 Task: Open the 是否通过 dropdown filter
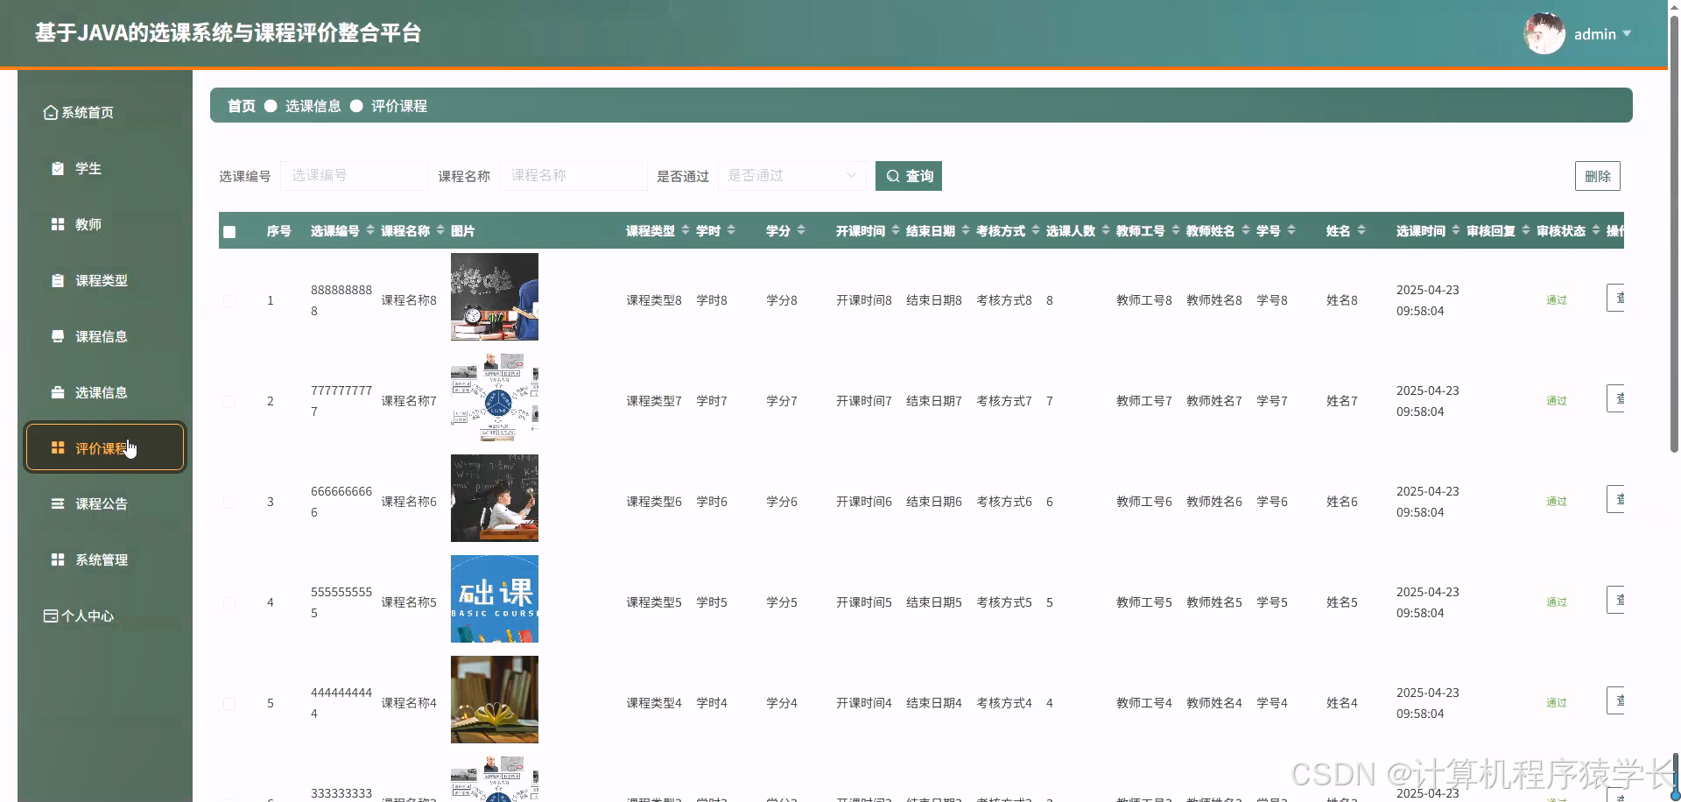click(792, 176)
